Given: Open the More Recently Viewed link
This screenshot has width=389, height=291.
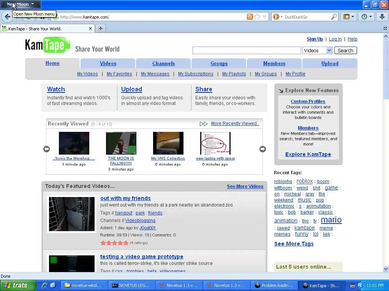Looking at the screenshot, I should point(235,124).
